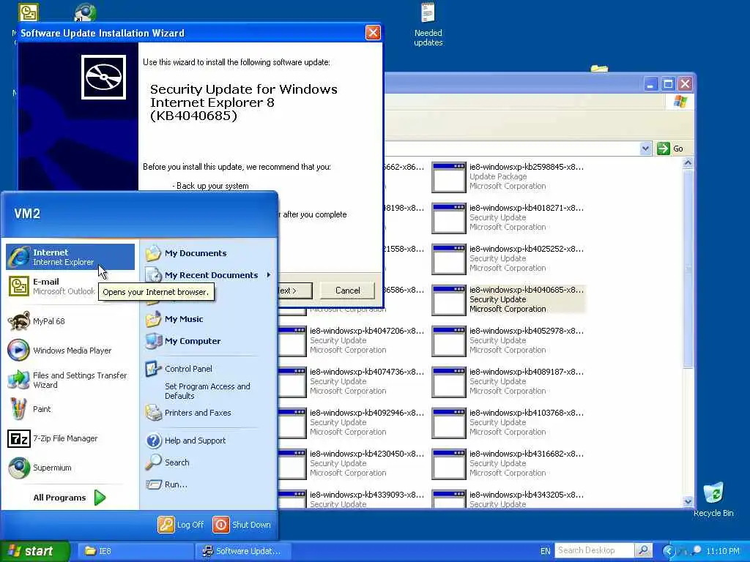
Task: Click the Go button in folder window
Action: (670, 149)
